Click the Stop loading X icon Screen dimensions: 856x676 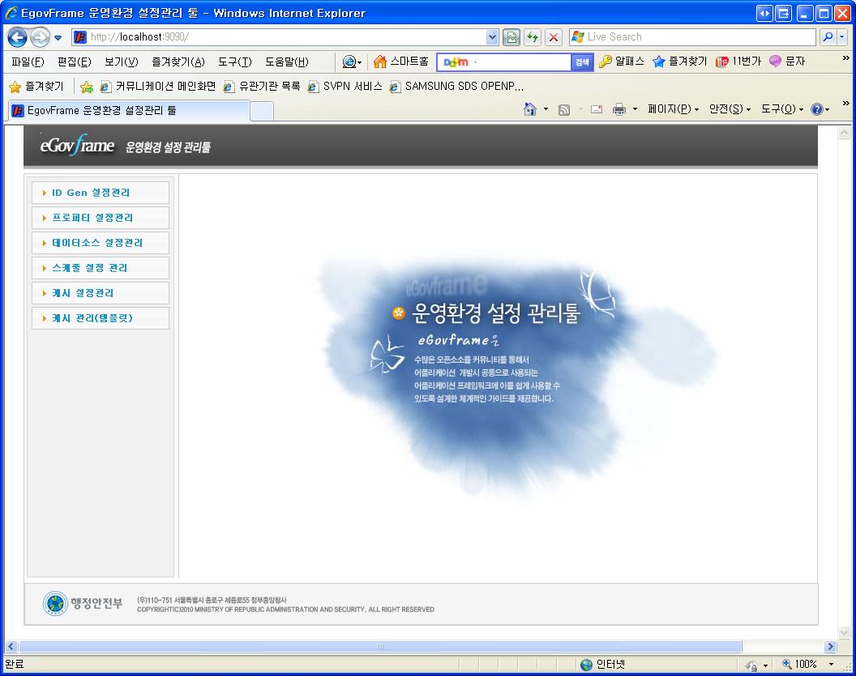pyautogui.click(x=554, y=37)
